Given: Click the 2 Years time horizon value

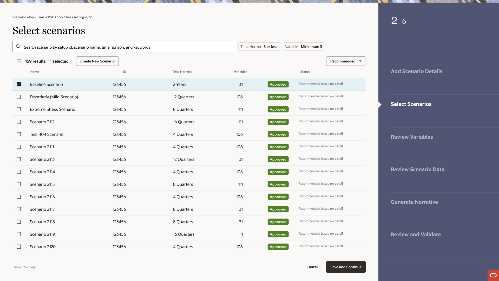Looking at the screenshot, I should point(180,84).
